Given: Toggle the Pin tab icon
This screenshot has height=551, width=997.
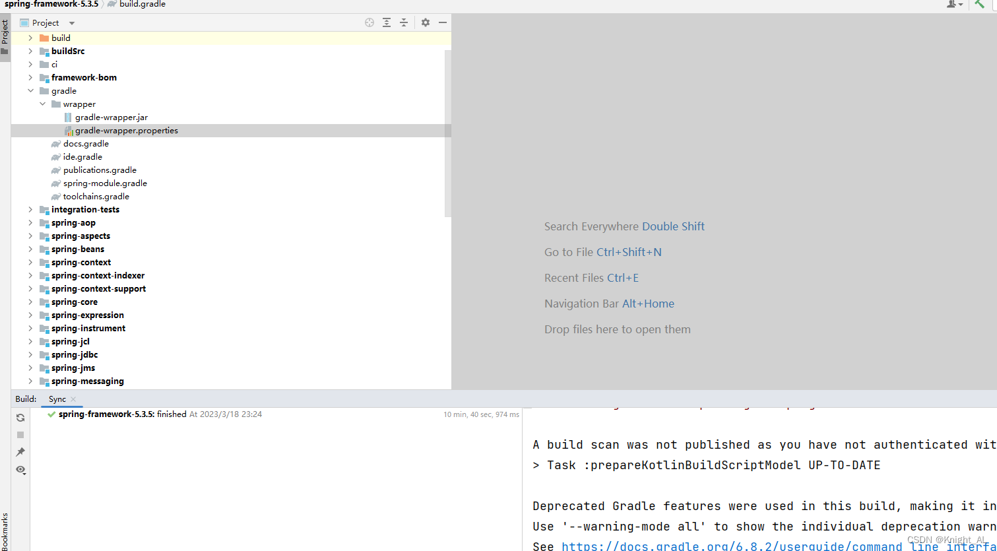Looking at the screenshot, I should 20,452.
